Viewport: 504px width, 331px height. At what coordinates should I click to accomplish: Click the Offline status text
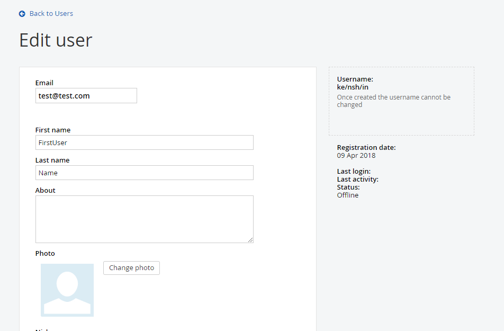pyautogui.click(x=348, y=195)
